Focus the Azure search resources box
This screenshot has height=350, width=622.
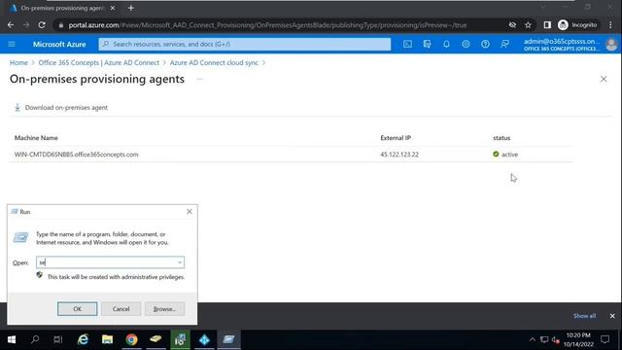pos(245,44)
